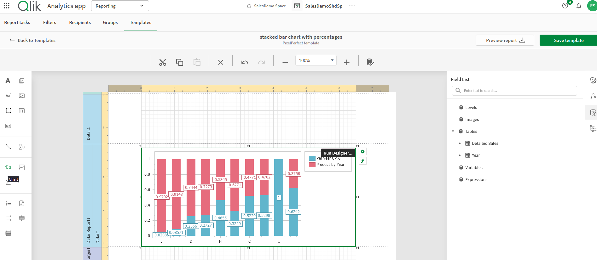Screen dimensions: 597x260
Task: Switch to the Filters tab
Action: (49, 22)
